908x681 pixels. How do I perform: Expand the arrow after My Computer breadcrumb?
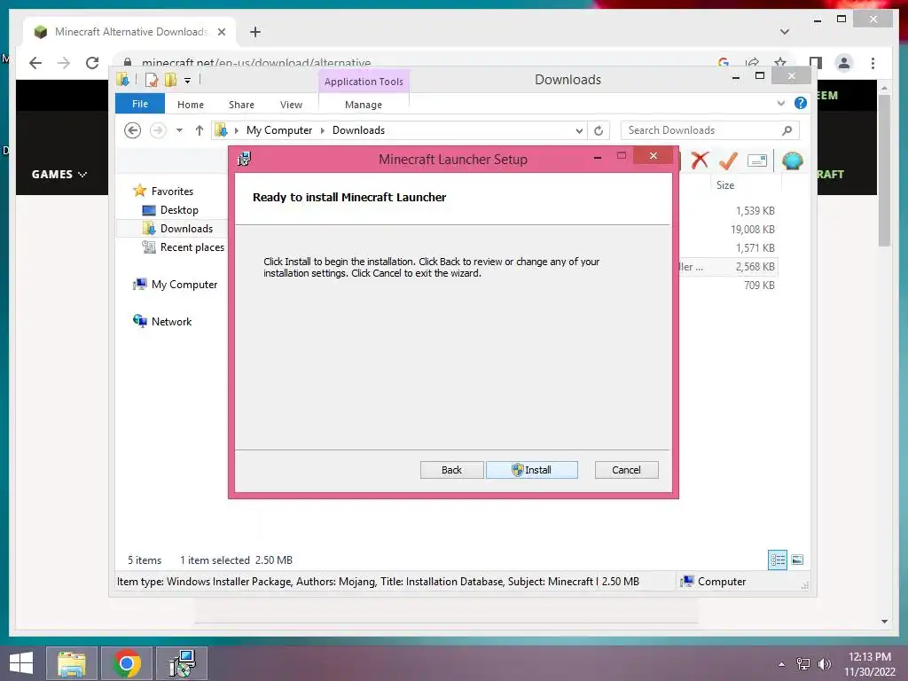click(x=323, y=130)
